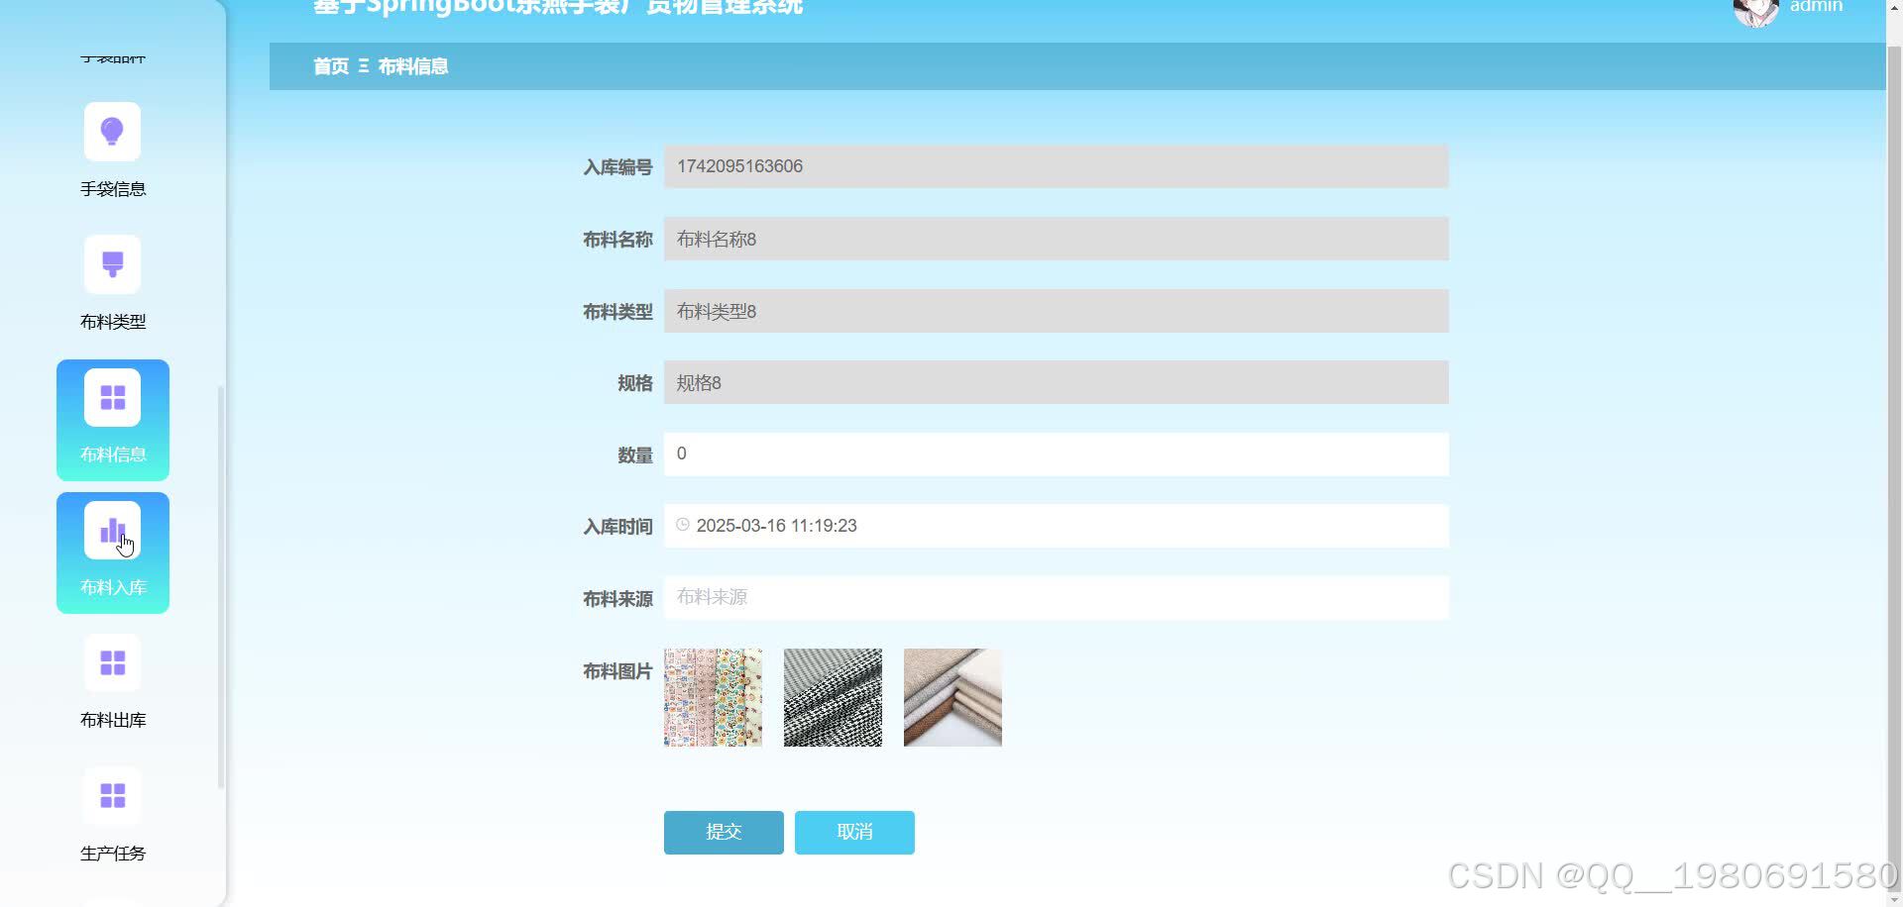
Task: Open the 布料类型 brush icon
Action: click(x=112, y=264)
